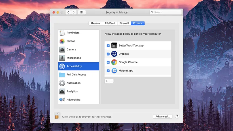This screenshot has height=131, width=233.
Task: Switch to the Firewall tab
Action: click(124, 23)
